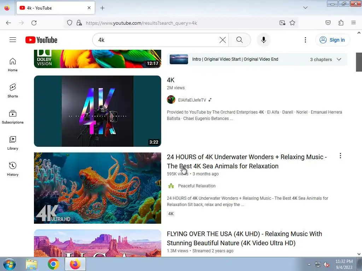Open the Windows Start menu
Screen dimensions: 362x271
pyautogui.click(x=10, y=264)
